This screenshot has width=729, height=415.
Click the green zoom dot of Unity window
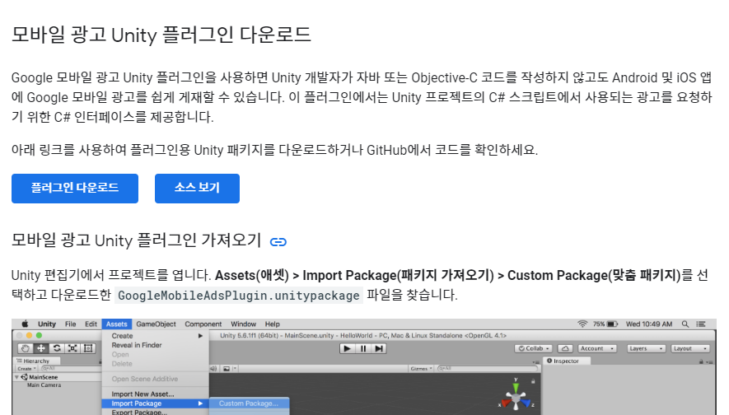coord(39,335)
